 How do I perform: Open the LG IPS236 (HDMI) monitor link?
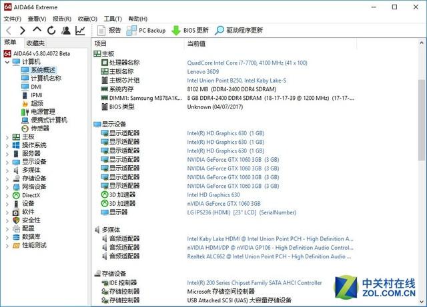click(x=242, y=212)
